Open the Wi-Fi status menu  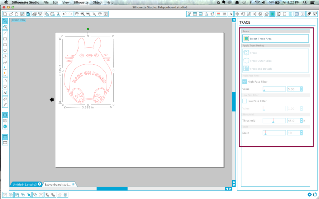(x=257, y=2)
